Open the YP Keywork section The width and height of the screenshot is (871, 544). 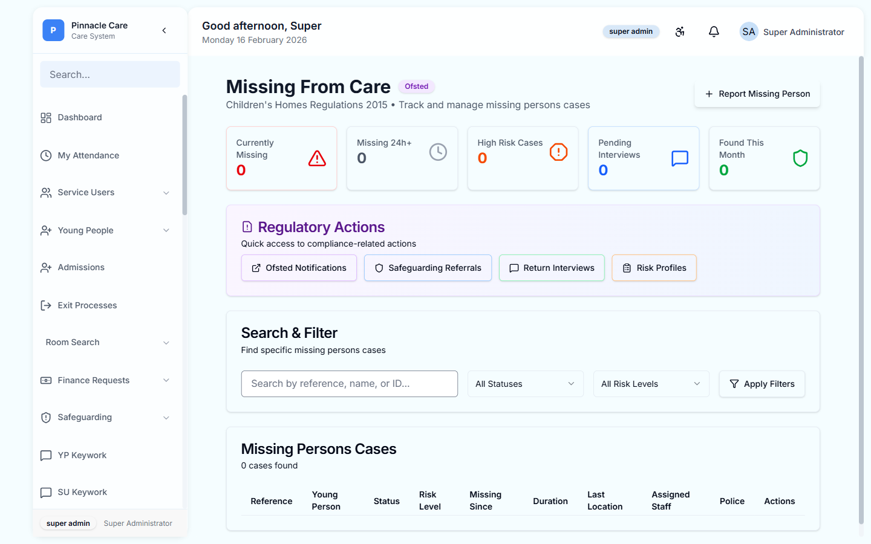[x=82, y=455]
